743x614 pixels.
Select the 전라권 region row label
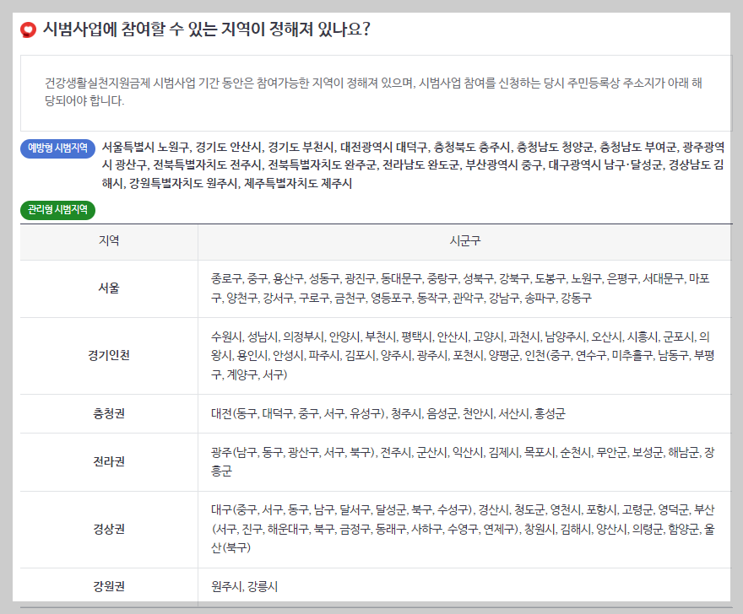107,459
